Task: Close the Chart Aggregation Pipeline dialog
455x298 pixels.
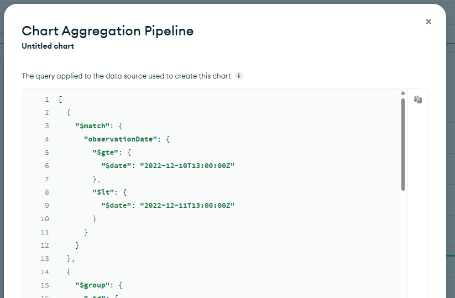Action: 428,22
